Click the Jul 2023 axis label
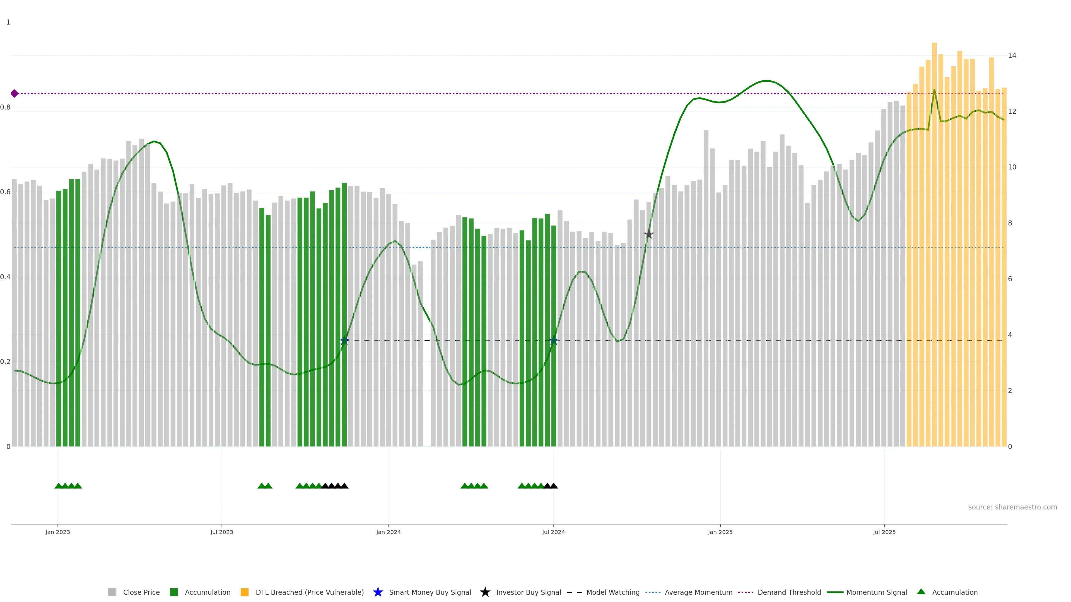 coord(222,532)
